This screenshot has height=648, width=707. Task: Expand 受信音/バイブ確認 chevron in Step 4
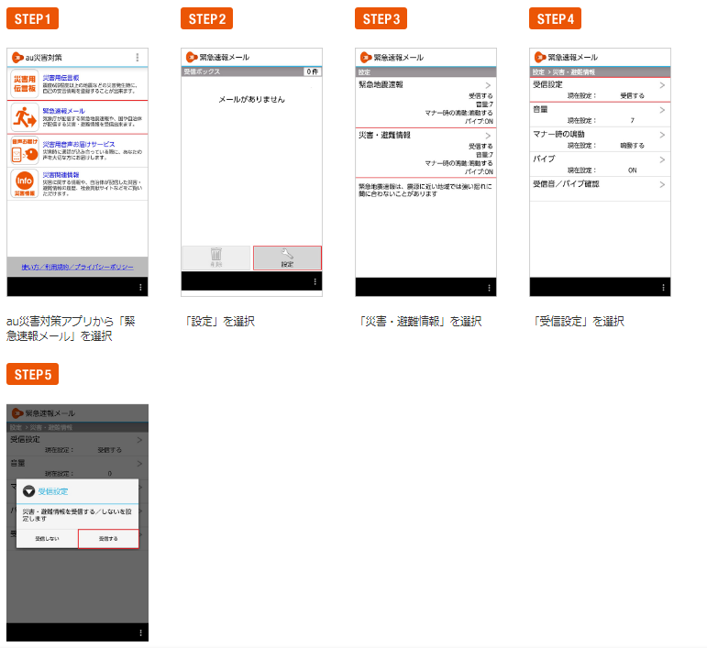662,184
